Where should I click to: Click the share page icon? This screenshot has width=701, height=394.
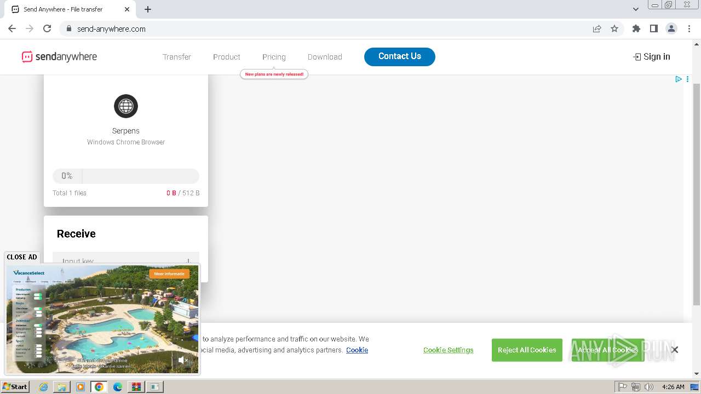click(597, 28)
